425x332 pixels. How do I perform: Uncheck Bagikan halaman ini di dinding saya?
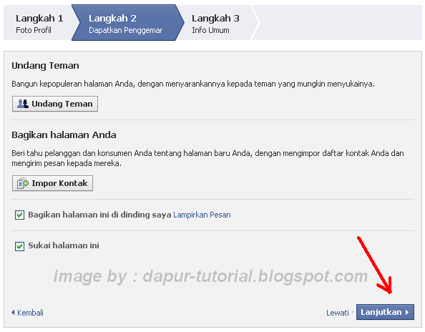[19, 215]
